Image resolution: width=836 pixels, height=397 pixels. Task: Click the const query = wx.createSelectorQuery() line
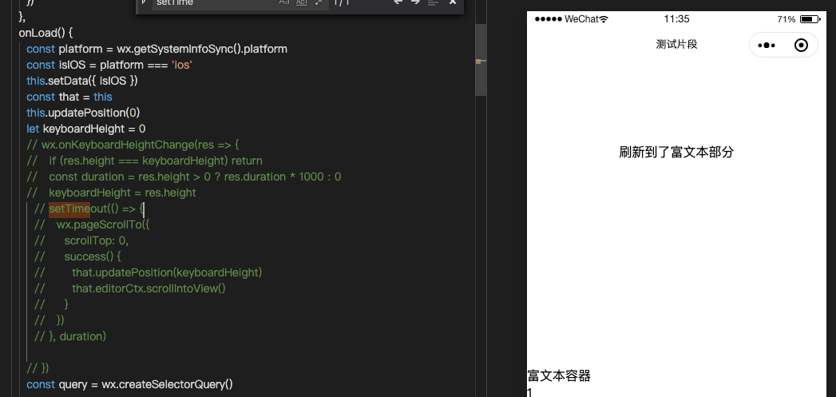click(x=129, y=384)
